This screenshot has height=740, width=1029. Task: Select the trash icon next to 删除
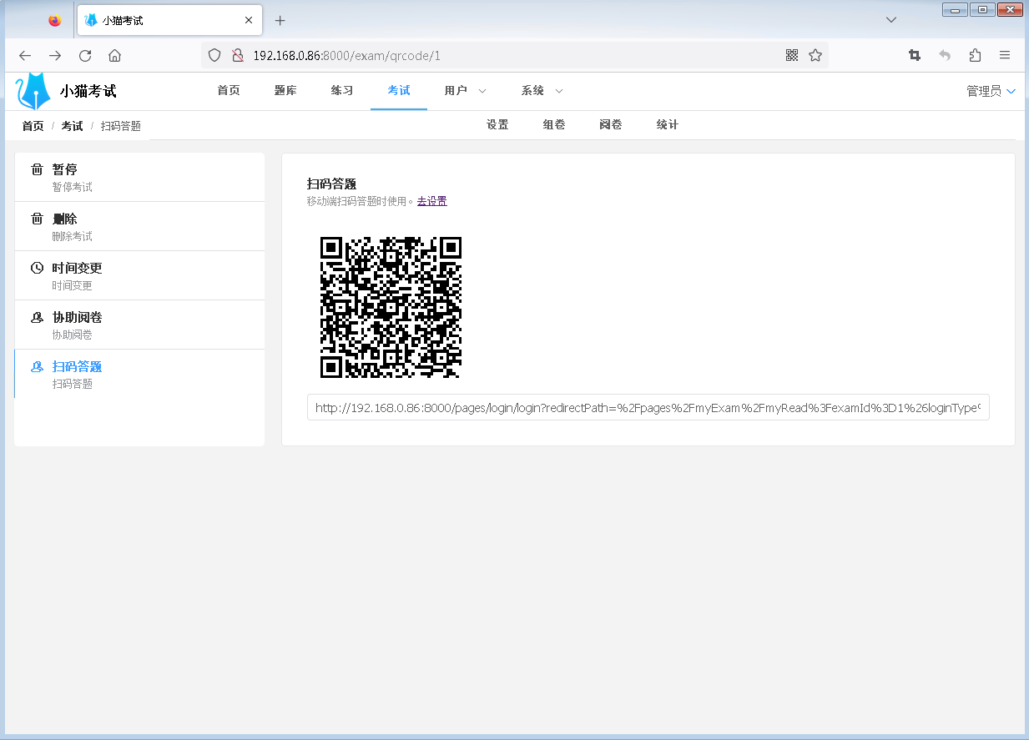[37, 219]
